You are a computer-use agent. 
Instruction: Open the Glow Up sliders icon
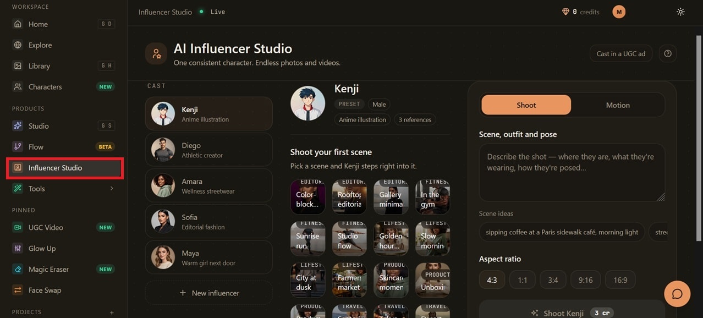[18, 248]
